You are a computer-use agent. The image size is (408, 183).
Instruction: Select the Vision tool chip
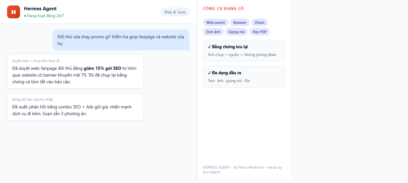[260, 23]
